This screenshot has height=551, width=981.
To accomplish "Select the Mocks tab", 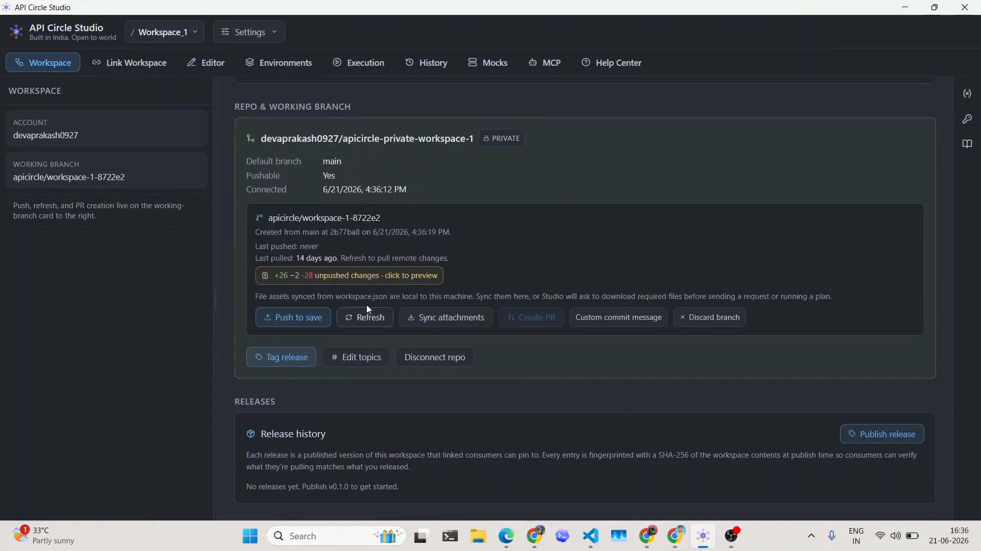I will click(x=488, y=62).
